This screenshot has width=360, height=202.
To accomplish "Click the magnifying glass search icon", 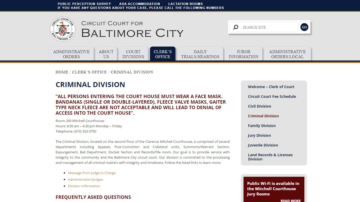I will pos(236,27).
